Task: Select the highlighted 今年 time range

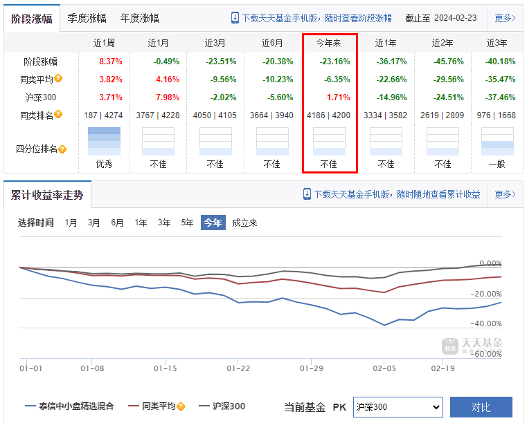Action: click(x=213, y=223)
